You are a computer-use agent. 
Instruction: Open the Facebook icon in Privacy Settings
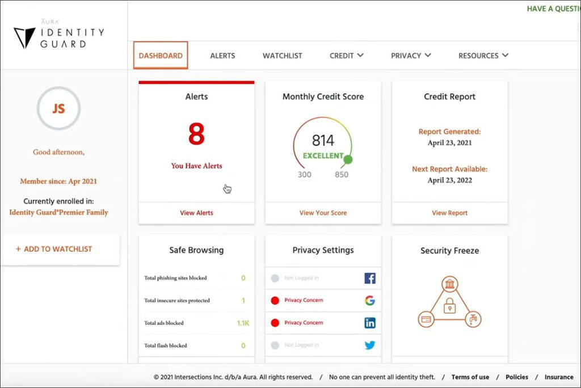point(370,278)
